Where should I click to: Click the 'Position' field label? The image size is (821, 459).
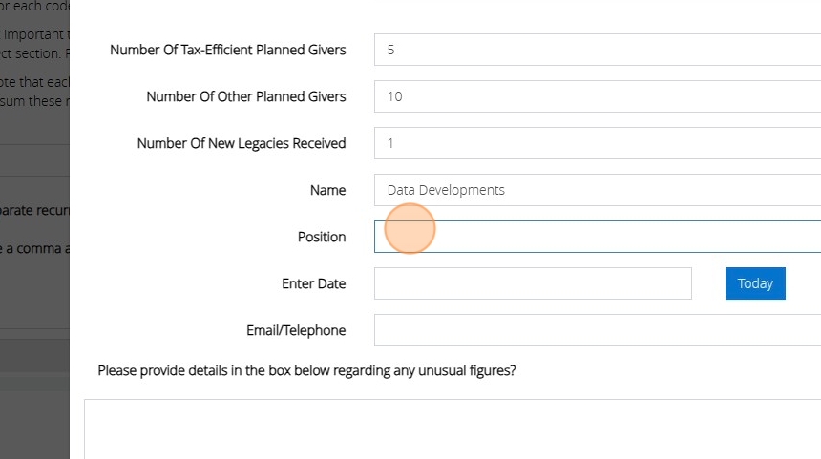[322, 237]
